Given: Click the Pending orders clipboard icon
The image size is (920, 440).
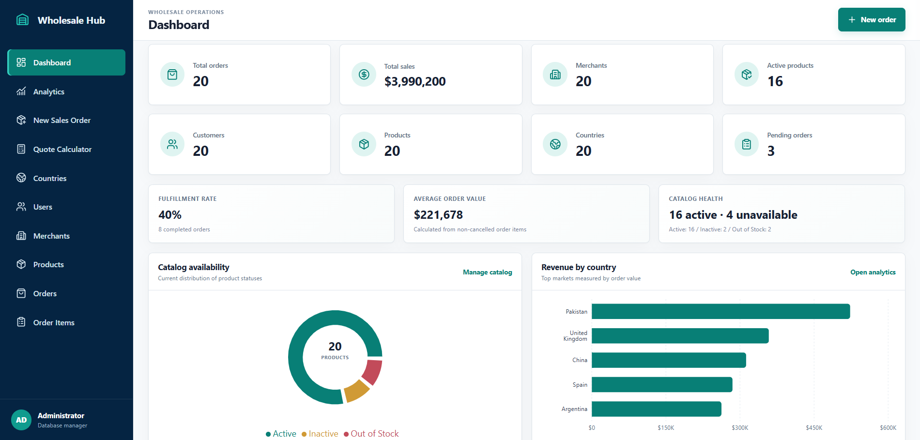Looking at the screenshot, I should tap(747, 144).
